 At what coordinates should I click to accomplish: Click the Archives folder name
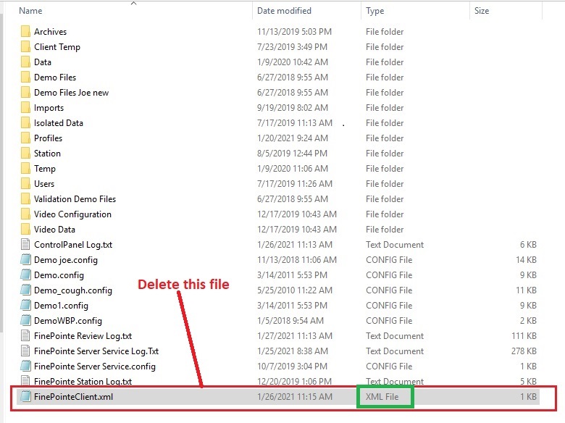tap(51, 32)
